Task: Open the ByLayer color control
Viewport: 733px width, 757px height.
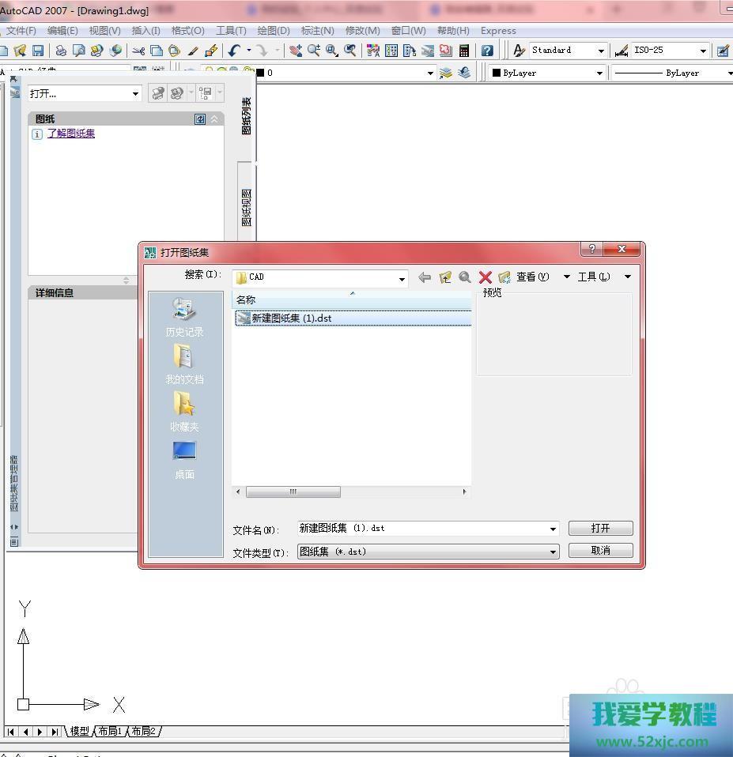Action: pyautogui.click(x=547, y=73)
